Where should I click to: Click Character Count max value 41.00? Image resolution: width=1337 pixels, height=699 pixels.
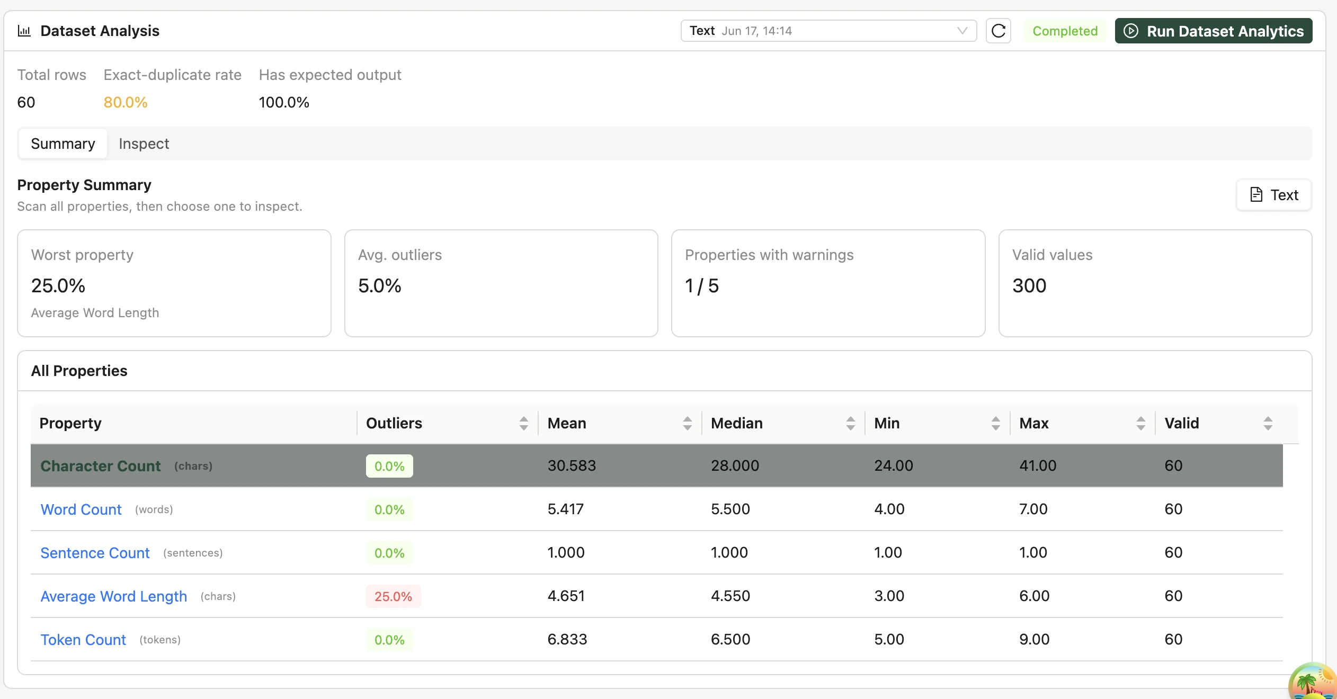1038,465
